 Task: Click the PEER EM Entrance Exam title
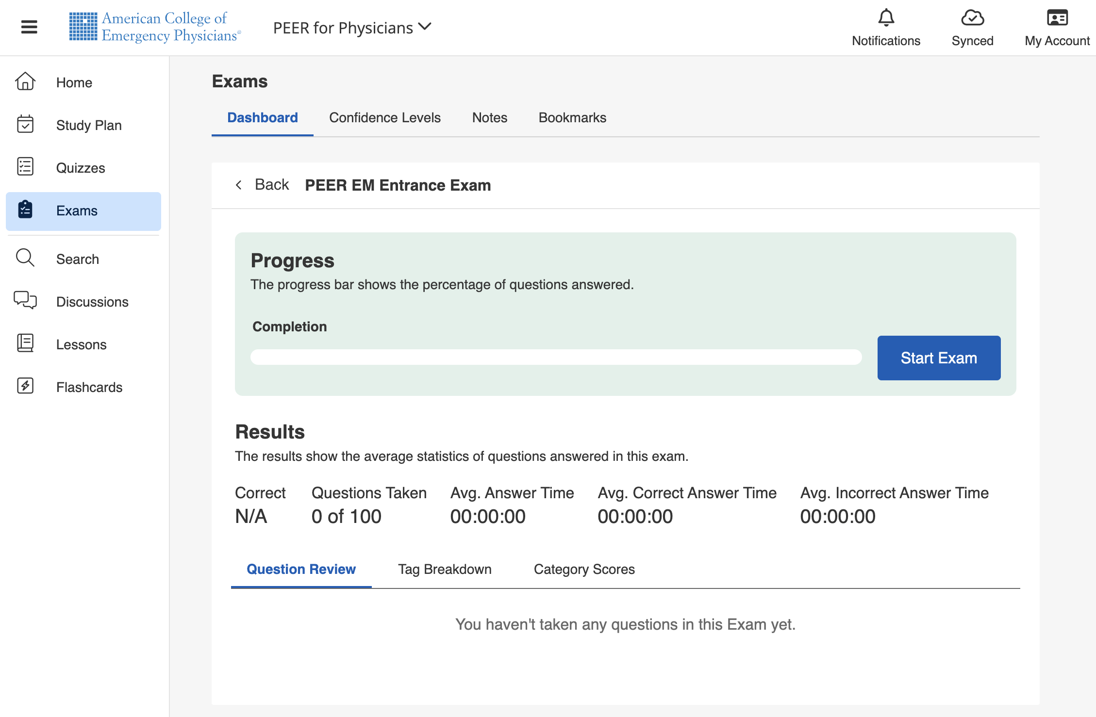(398, 185)
